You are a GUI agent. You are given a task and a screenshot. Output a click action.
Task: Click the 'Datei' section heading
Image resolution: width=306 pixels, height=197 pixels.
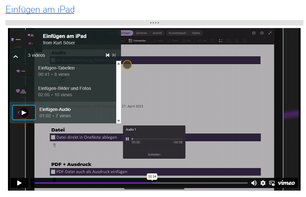click(58, 130)
